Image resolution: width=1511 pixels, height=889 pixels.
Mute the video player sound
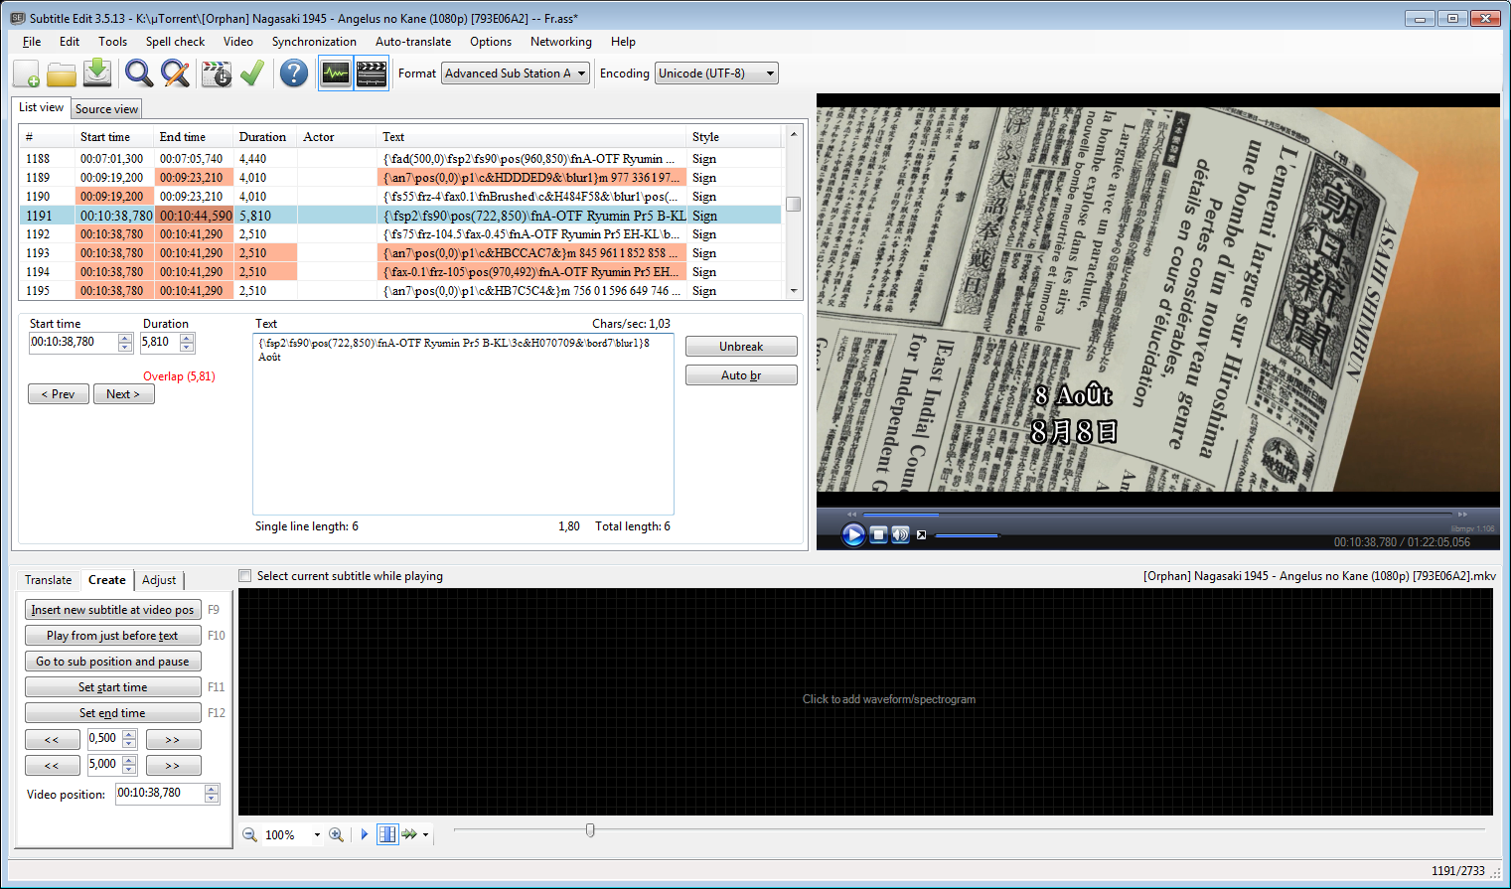900,534
